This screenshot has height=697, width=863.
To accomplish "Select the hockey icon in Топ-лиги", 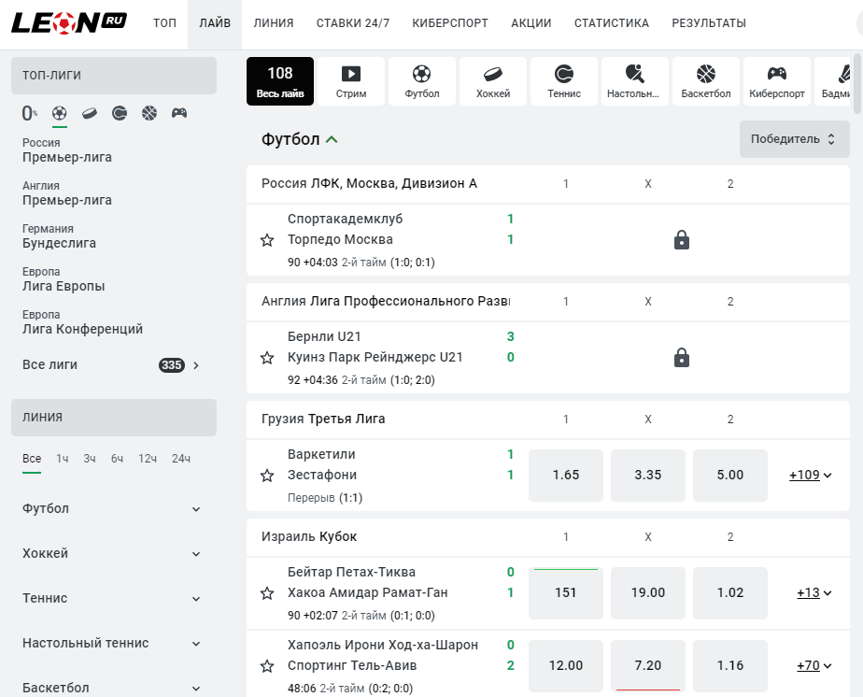I will pyautogui.click(x=89, y=113).
